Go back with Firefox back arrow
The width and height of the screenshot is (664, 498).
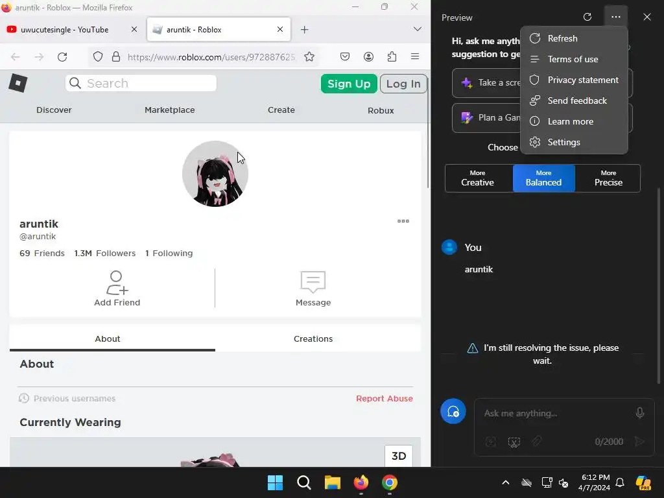pyautogui.click(x=16, y=57)
